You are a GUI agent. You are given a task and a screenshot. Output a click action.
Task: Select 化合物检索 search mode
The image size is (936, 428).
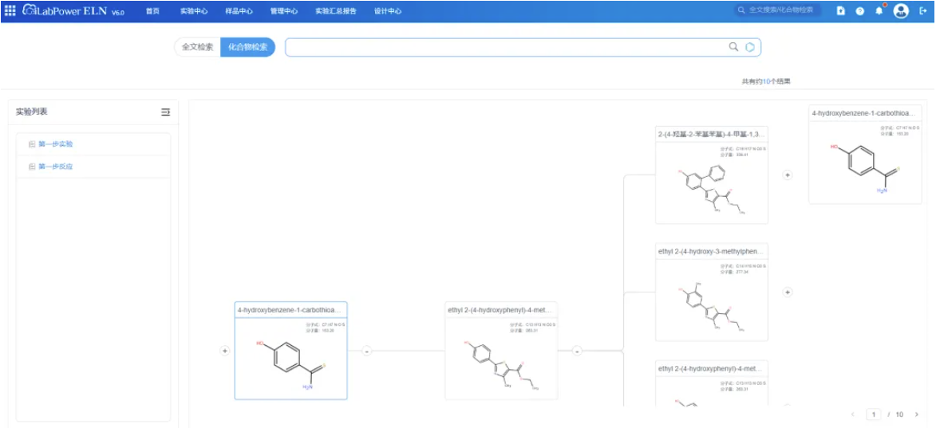click(x=247, y=47)
